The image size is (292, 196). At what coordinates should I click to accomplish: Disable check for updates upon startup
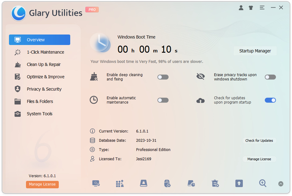270,100
